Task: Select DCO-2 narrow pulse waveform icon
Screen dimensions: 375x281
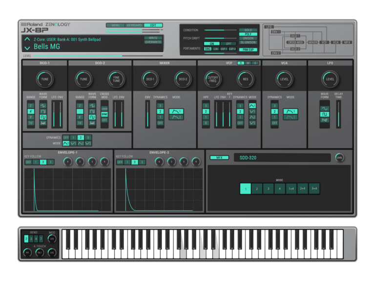Action: [x=92, y=111]
